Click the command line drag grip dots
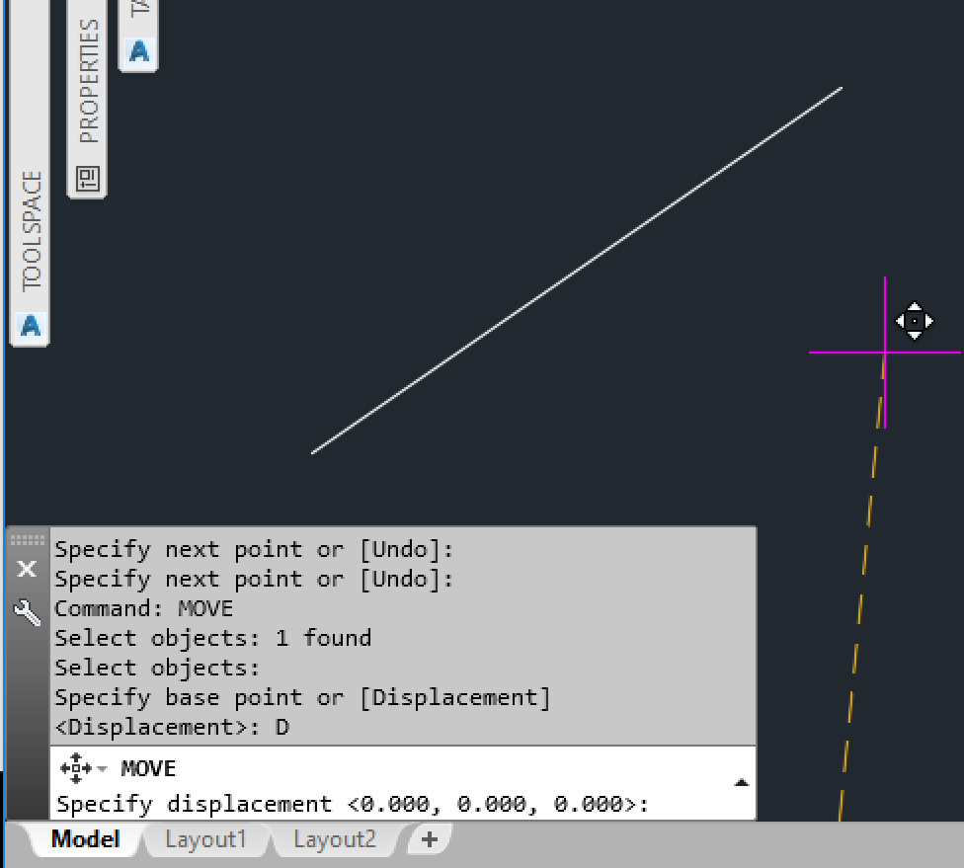The width and height of the screenshot is (964, 868). (x=27, y=538)
